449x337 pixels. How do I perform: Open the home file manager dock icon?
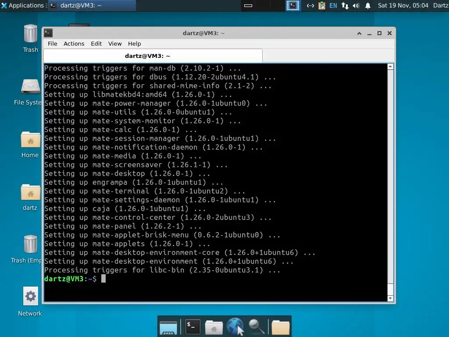[x=214, y=327]
